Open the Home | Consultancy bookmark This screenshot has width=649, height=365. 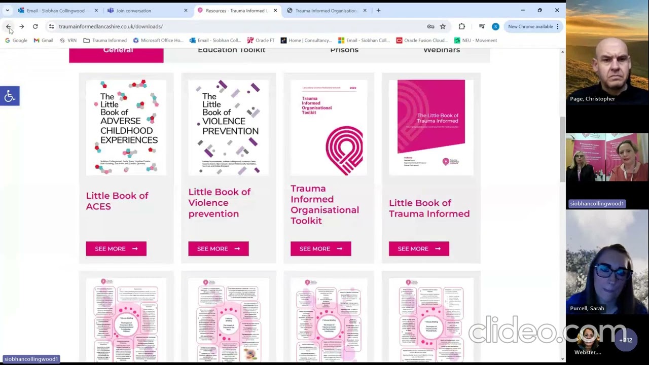(306, 40)
